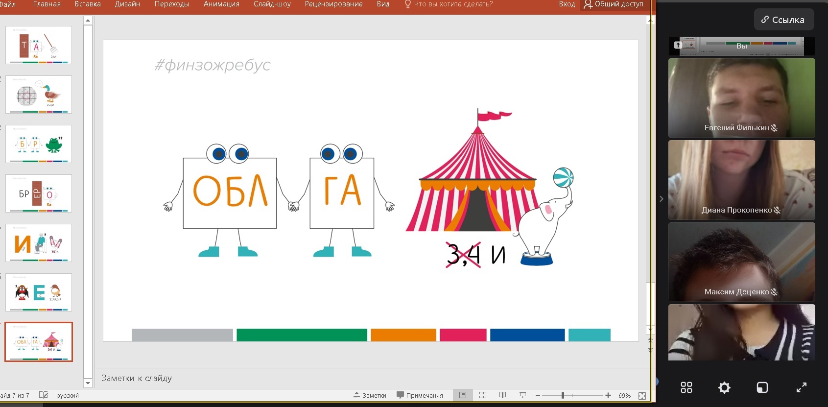Open the Главная ribbon tab

pos(47,4)
